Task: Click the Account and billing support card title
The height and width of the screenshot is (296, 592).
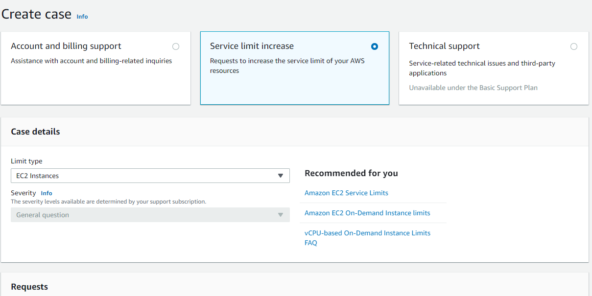Action: click(x=66, y=46)
